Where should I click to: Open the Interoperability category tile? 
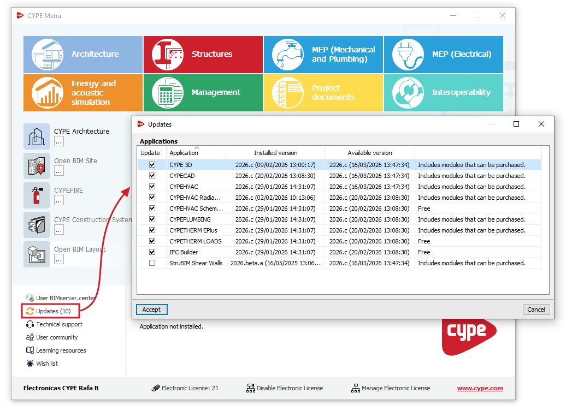click(x=444, y=93)
